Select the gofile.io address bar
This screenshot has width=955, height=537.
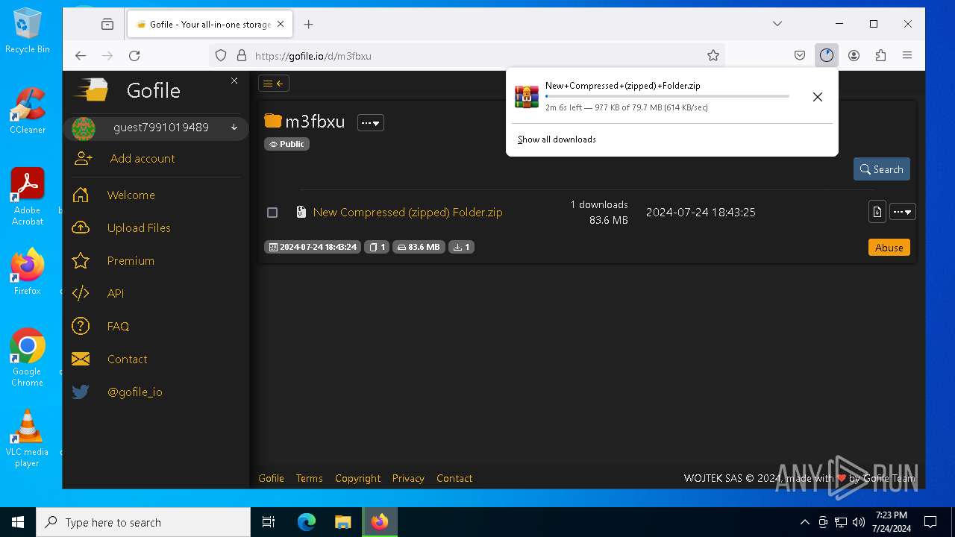(466, 55)
